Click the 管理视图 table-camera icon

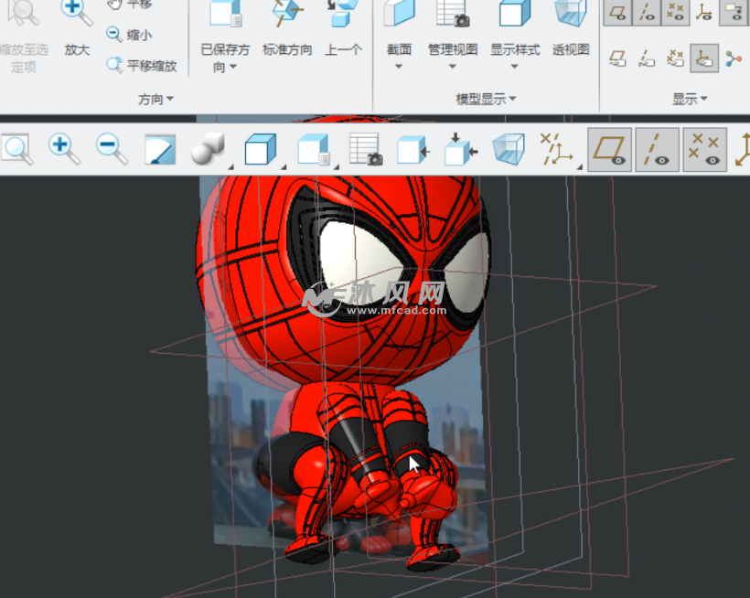[x=453, y=14]
